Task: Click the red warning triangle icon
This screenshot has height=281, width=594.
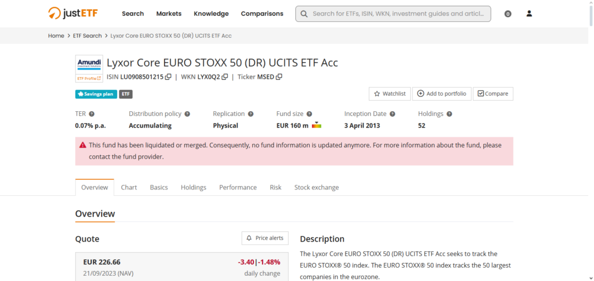Action: 82,145
